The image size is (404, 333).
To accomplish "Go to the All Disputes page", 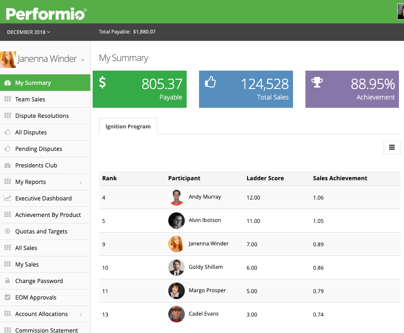I will (45, 132).
